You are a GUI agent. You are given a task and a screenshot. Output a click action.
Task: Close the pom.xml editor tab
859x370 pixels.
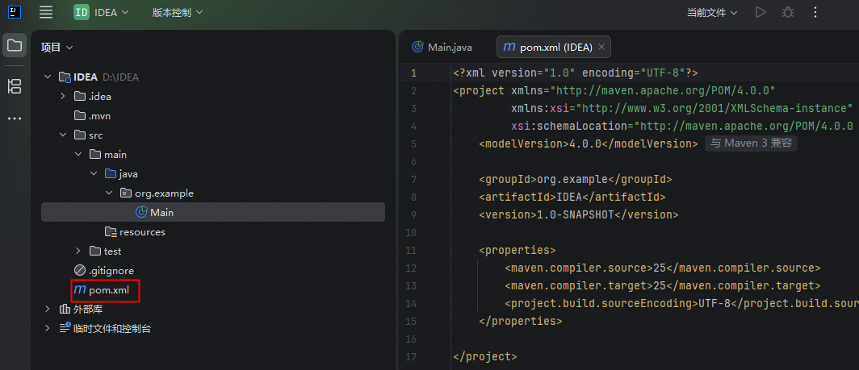coord(601,47)
